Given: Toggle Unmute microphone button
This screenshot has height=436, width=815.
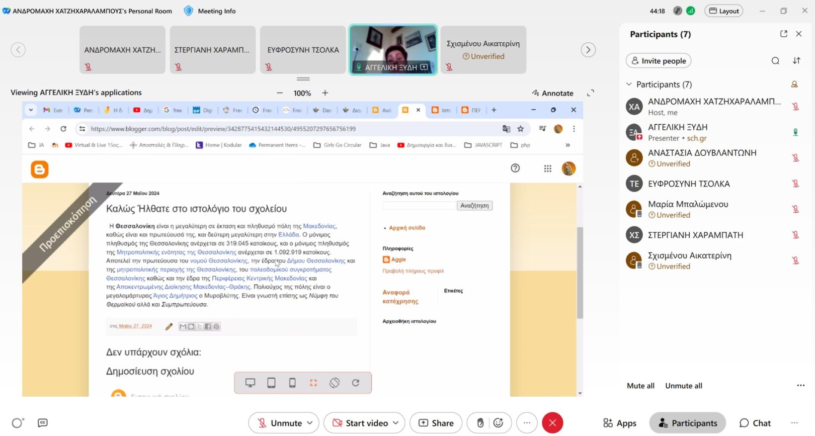Looking at the screenshot, I should [280, 423].
